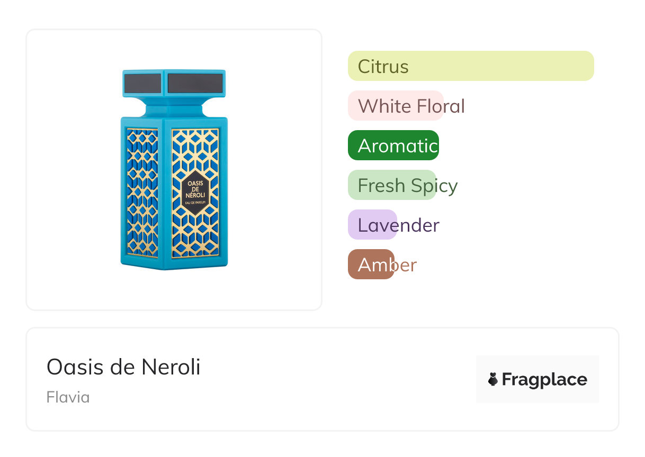Screen dimensions: 645x457
Task: Choose the Fresh Spicy accord bar
Action: (392, 185)
